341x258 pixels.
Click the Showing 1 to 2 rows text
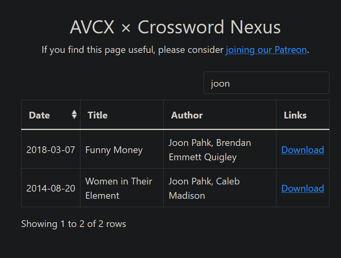click(73, 224)
